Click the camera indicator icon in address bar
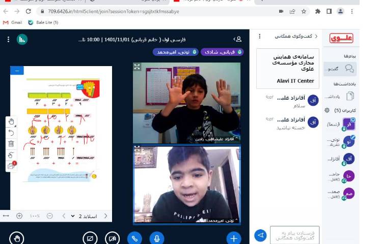382x244 pixels. click(281, 11)
